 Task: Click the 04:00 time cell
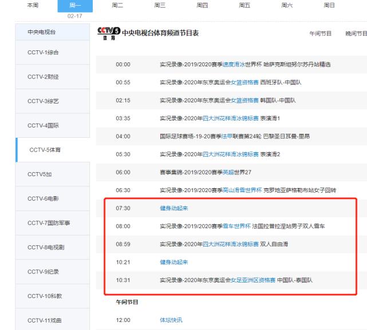[123, 136]
